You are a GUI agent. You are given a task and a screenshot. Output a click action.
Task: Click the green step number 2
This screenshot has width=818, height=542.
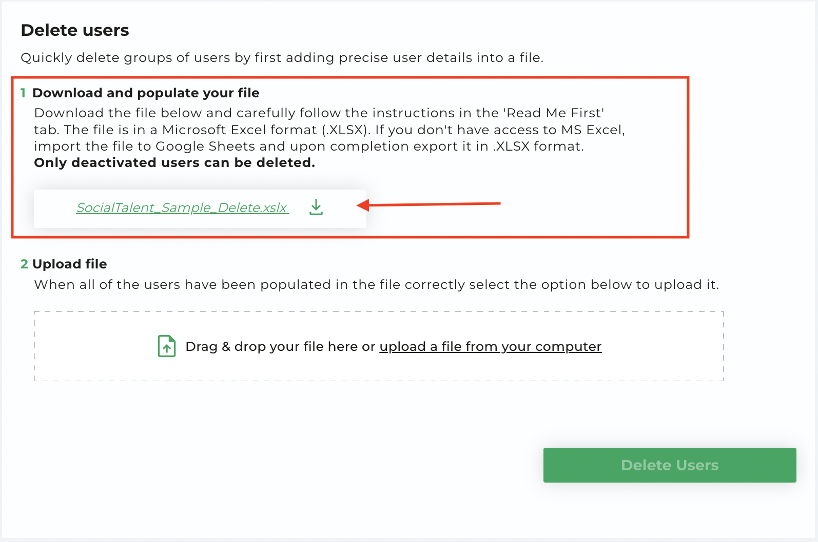pyautogui.click(x=24, y=264)
